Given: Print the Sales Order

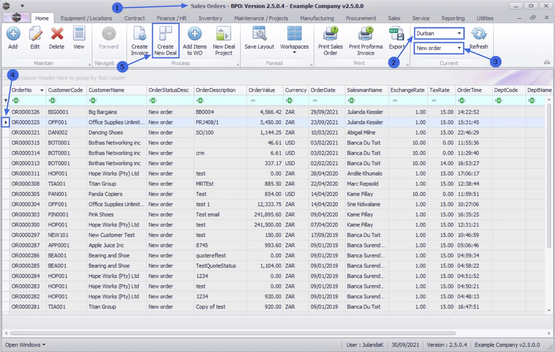Looking at the screenshot, I should point(330,41).
